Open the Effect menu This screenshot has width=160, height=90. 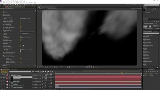[18, 3]
